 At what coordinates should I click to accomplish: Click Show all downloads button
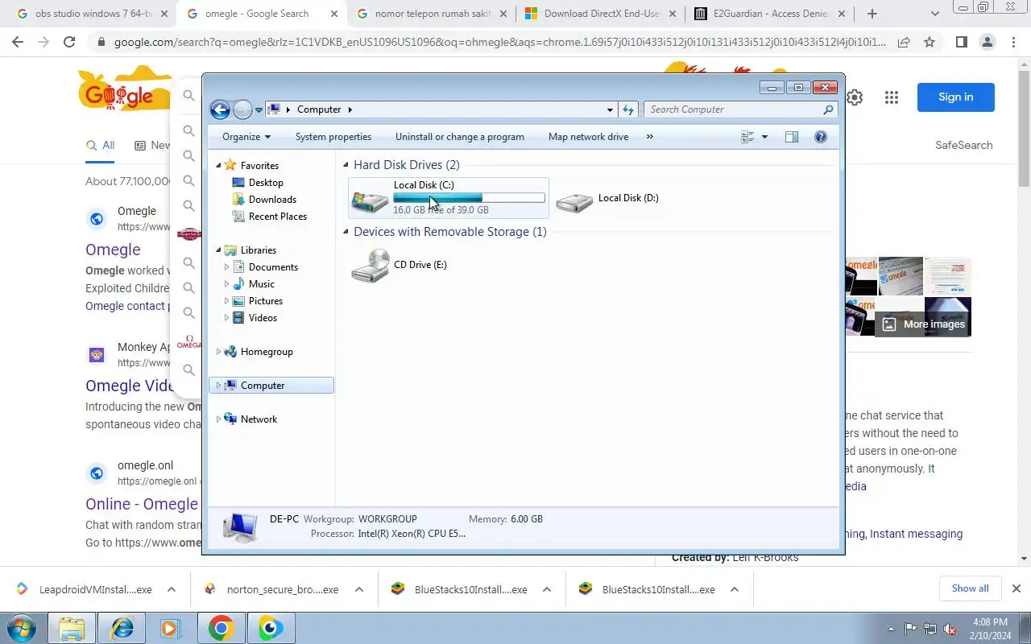pyautogui.click(x=970, y=588)
